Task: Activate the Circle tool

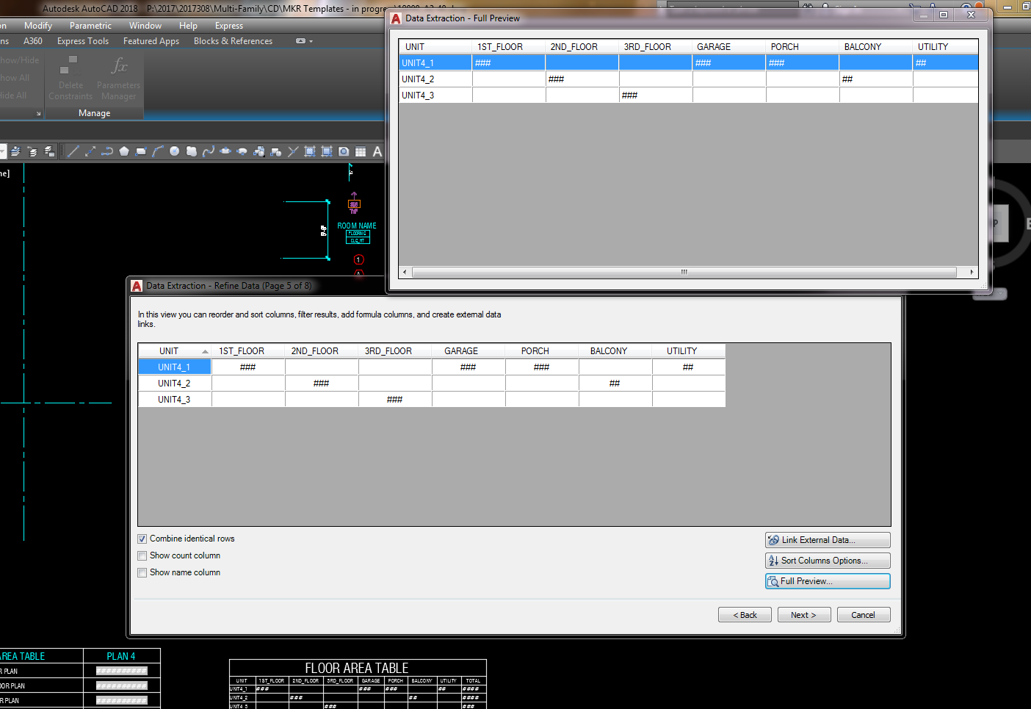Action: tap(174, 151)
